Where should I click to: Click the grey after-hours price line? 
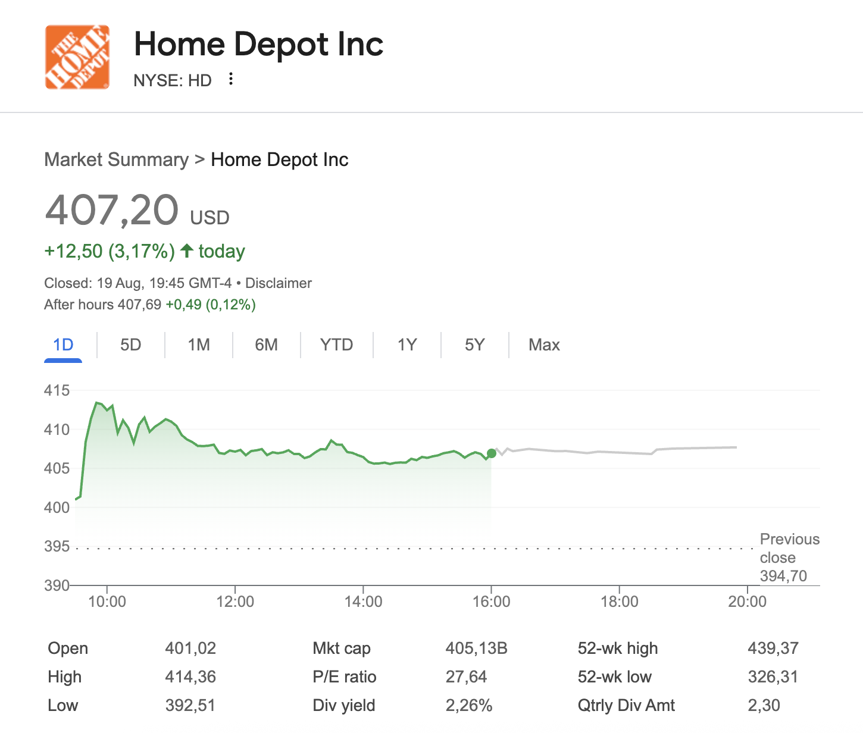coord(595,452)
